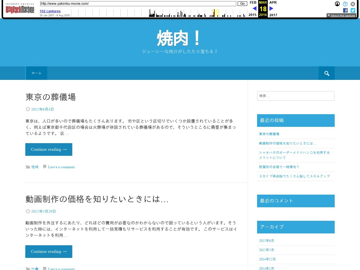
Task: Expand About this capture
Action: [341, 15]
